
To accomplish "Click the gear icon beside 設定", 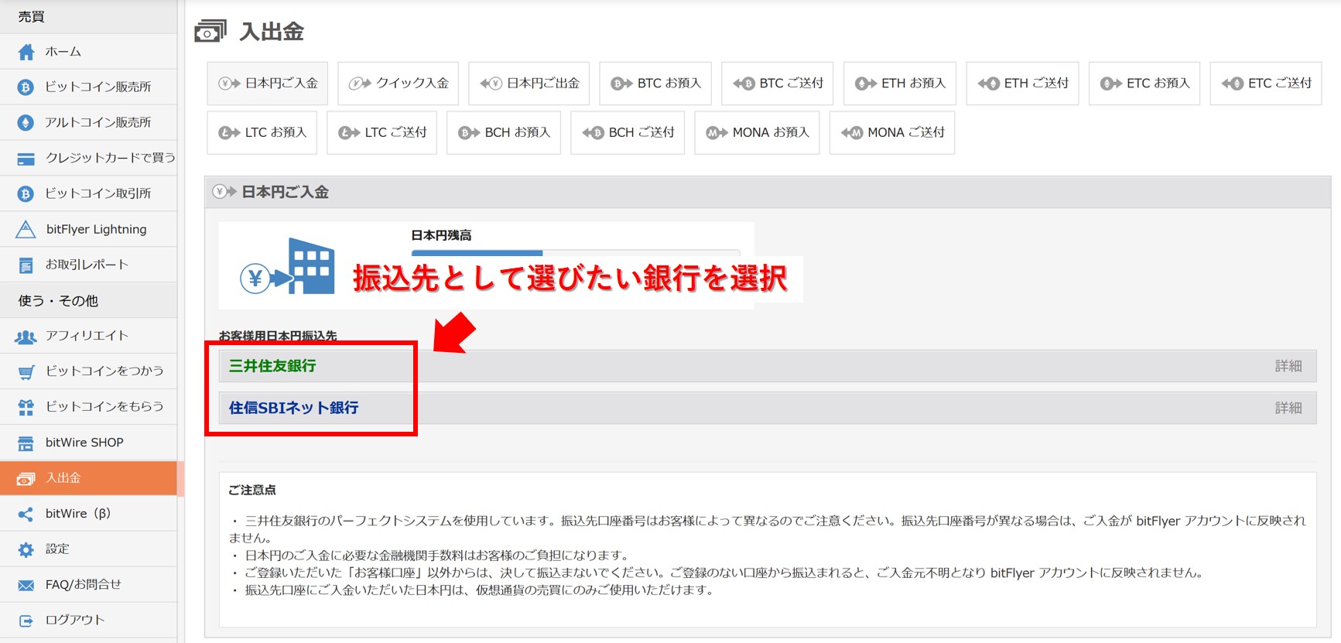I will click(26, 550).
